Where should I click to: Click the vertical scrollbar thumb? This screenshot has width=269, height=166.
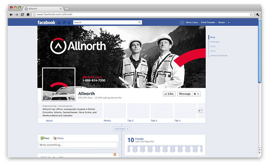(260, 51)
